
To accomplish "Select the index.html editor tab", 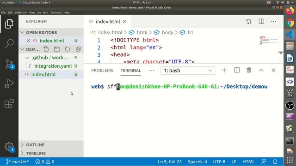I will pos(108,22).
